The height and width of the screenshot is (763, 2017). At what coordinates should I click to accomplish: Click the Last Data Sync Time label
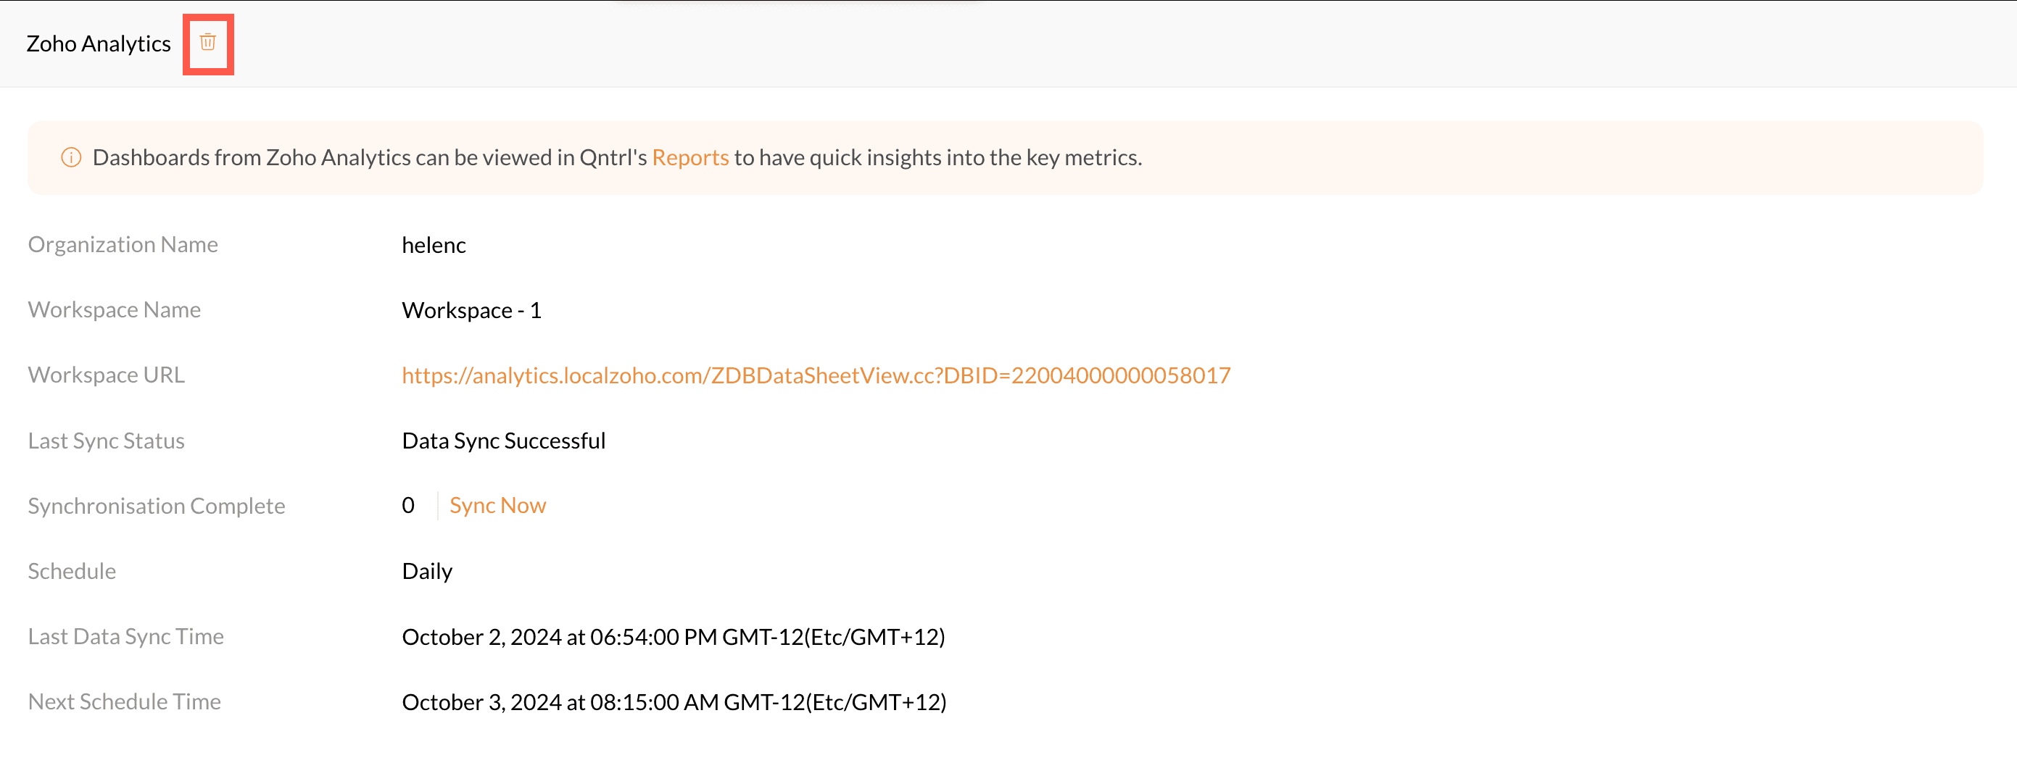click(x=126, y=636)
